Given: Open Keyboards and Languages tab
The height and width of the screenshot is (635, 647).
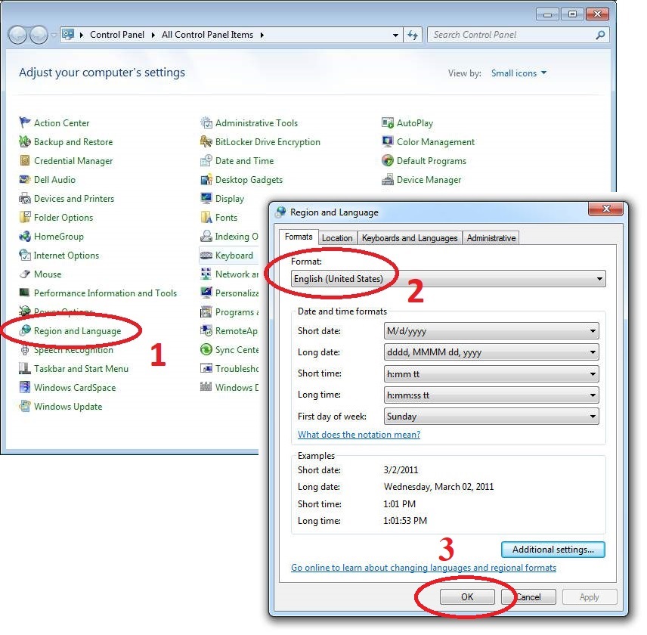Looking at the screenshot, I should coord(410,238).
